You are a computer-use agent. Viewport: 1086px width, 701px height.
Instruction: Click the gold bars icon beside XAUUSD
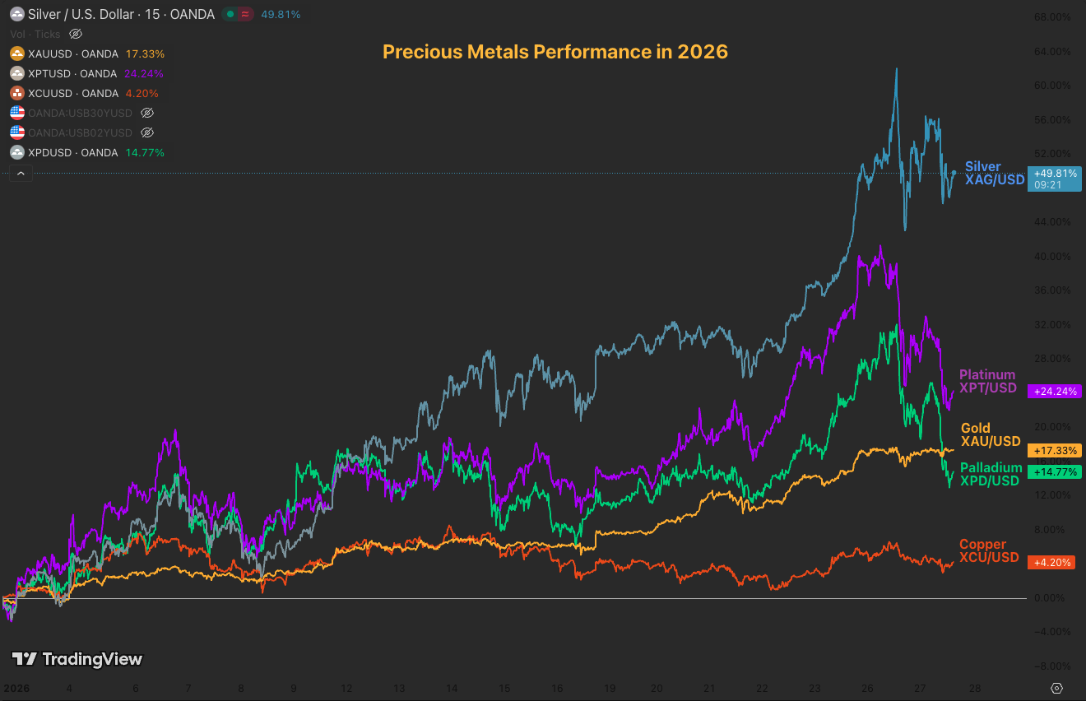(x=16, y=53)
